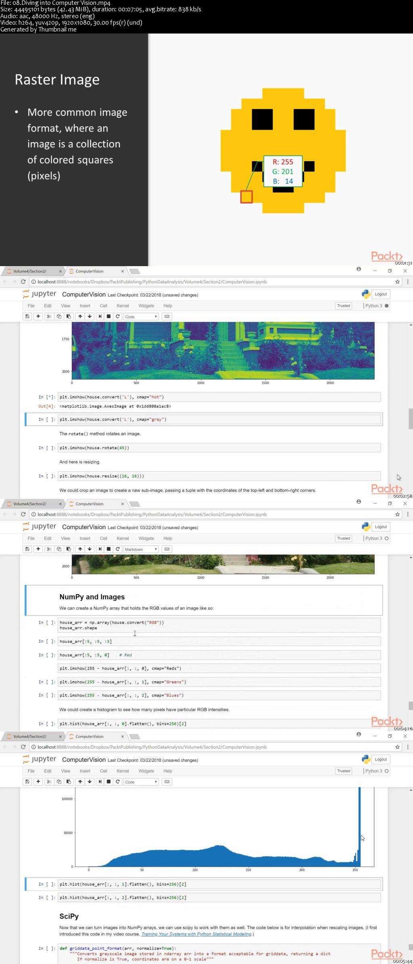Click Python 3 kernel indicator in 00:02:58 frame
The height and width of the screenshot is (964, 413).
377,306
